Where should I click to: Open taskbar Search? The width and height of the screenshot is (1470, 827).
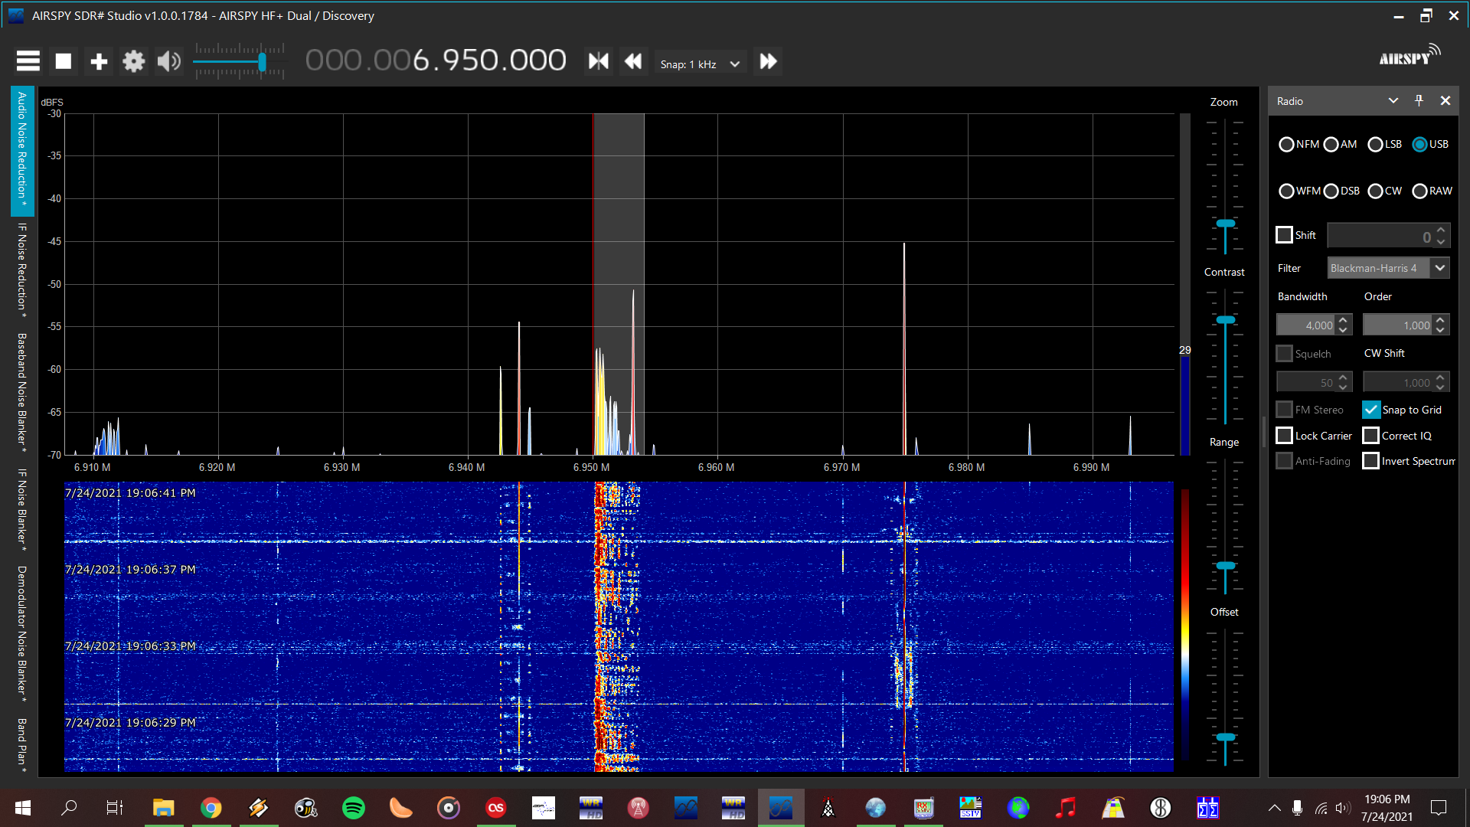click(70, 808)
